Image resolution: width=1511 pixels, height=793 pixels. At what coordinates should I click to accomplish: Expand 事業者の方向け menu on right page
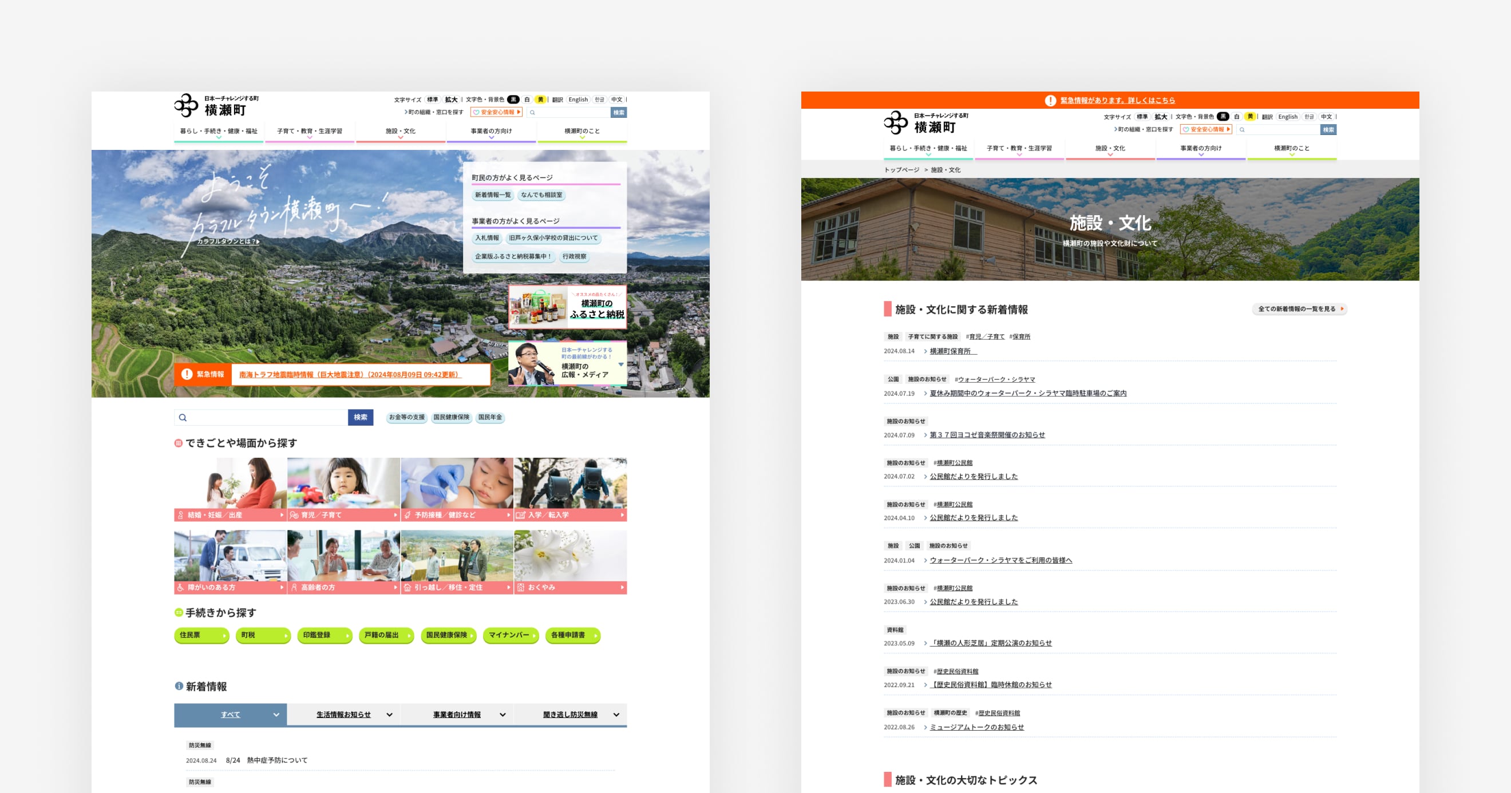pos(1201,149)
